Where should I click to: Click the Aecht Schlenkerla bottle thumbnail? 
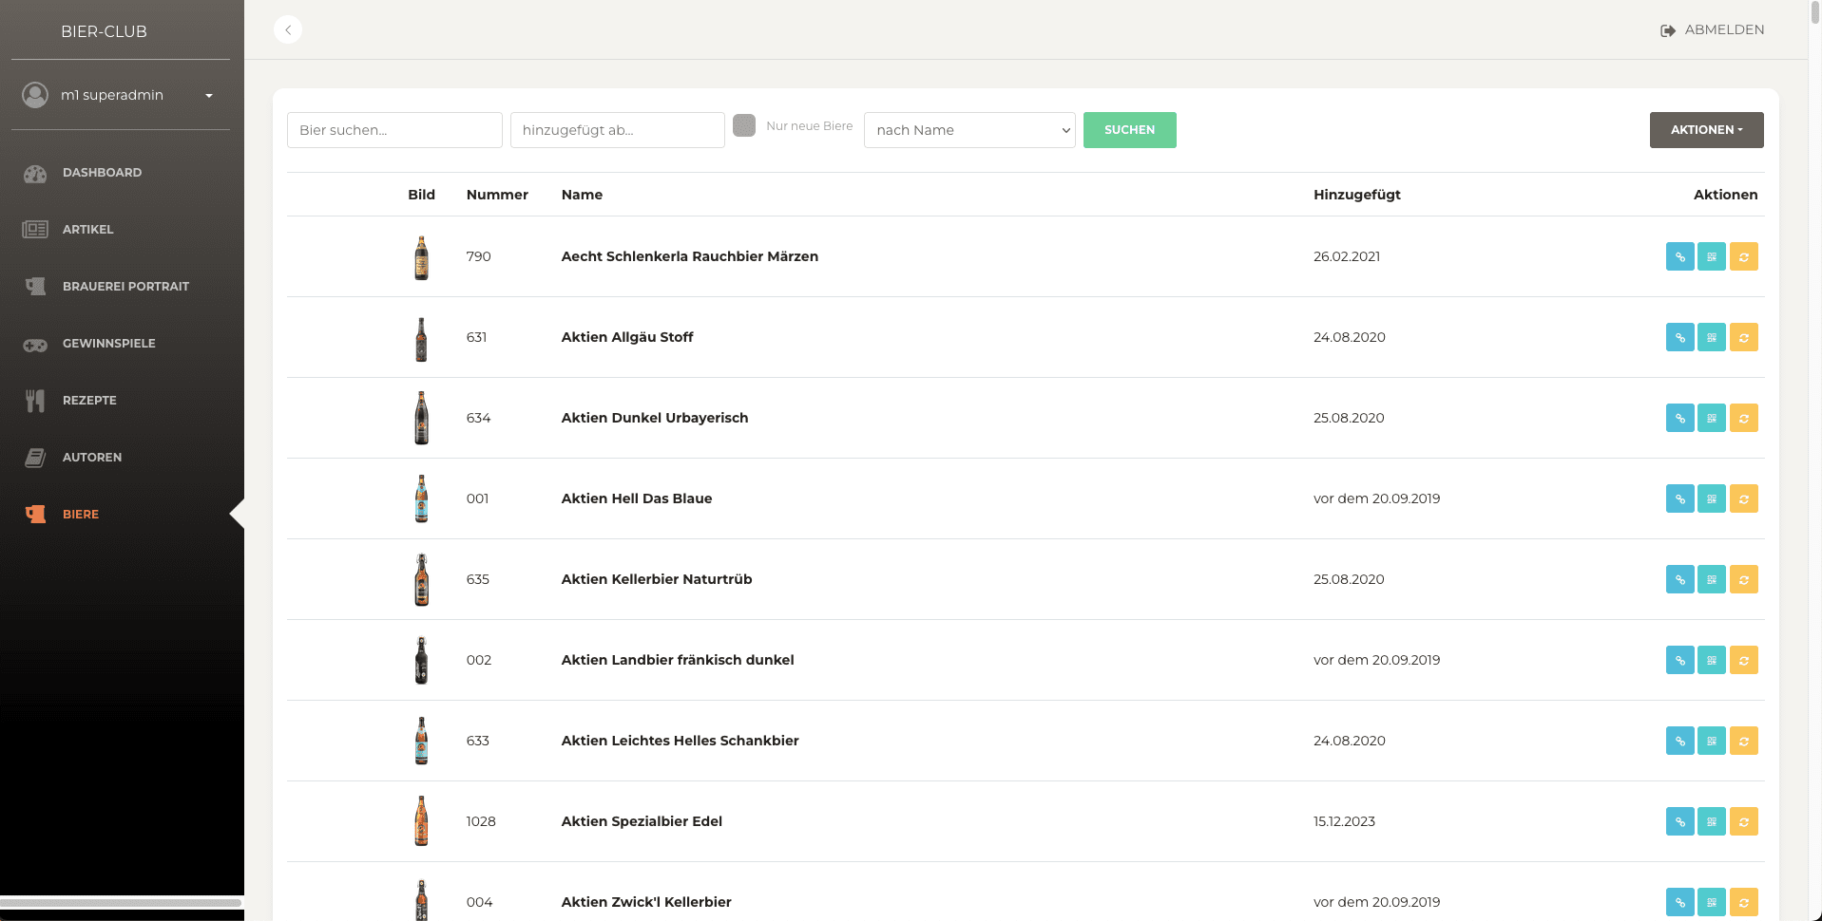pos(421,257)
